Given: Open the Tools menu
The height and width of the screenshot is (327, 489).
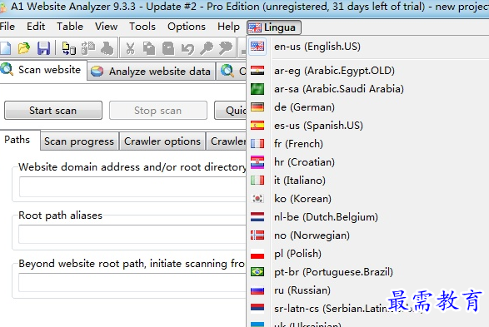Looking at the screenshot, I should (142, 27).
